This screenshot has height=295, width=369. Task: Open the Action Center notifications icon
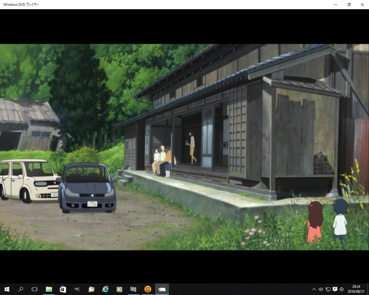click(335, 289)
